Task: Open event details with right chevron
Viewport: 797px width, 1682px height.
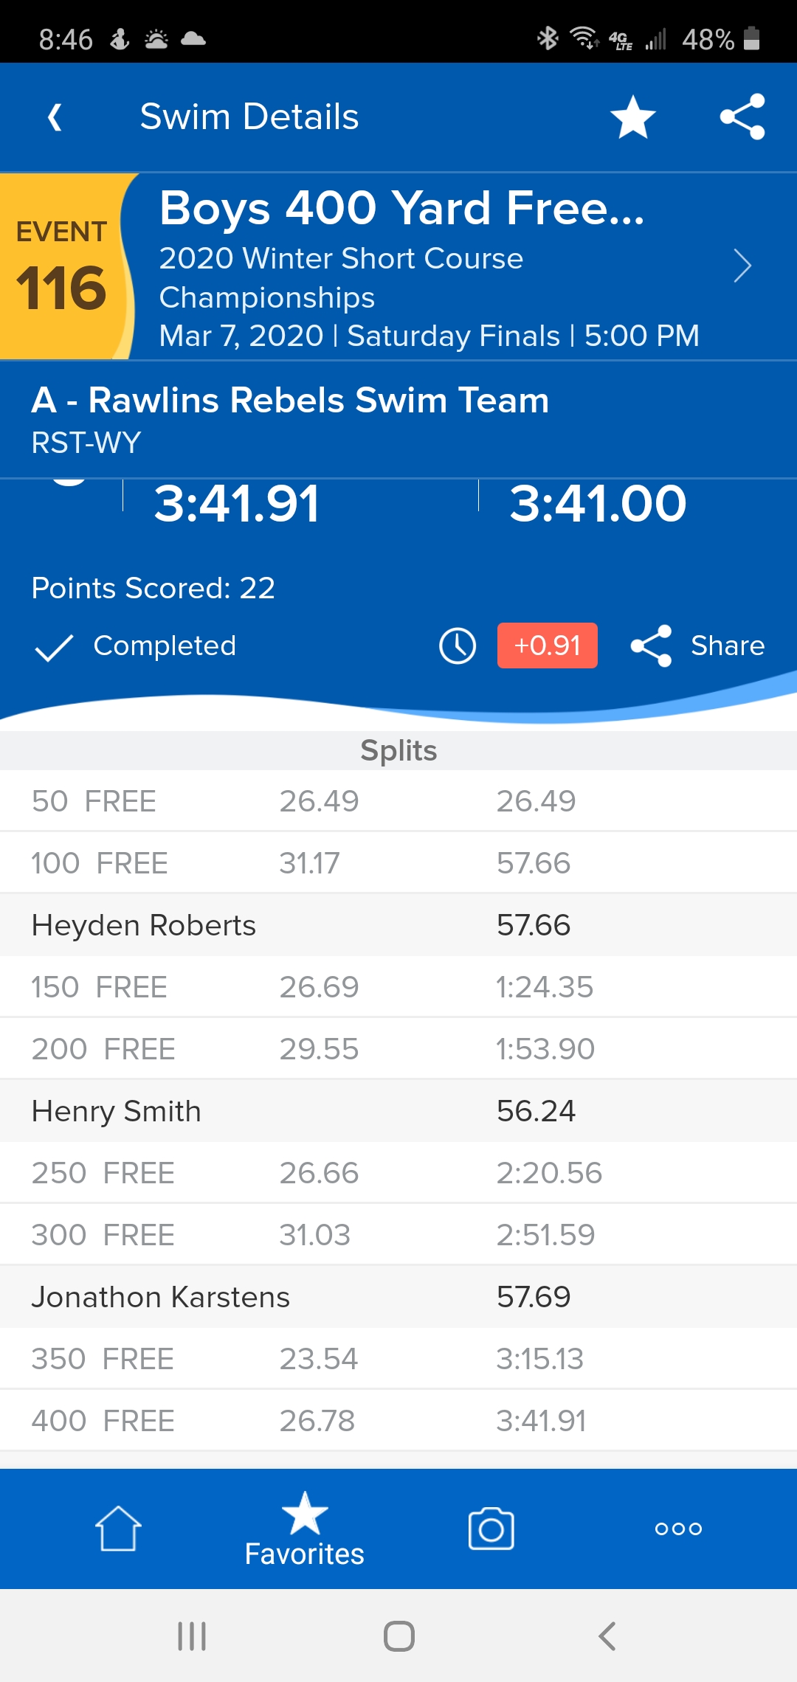Action: 742,266
